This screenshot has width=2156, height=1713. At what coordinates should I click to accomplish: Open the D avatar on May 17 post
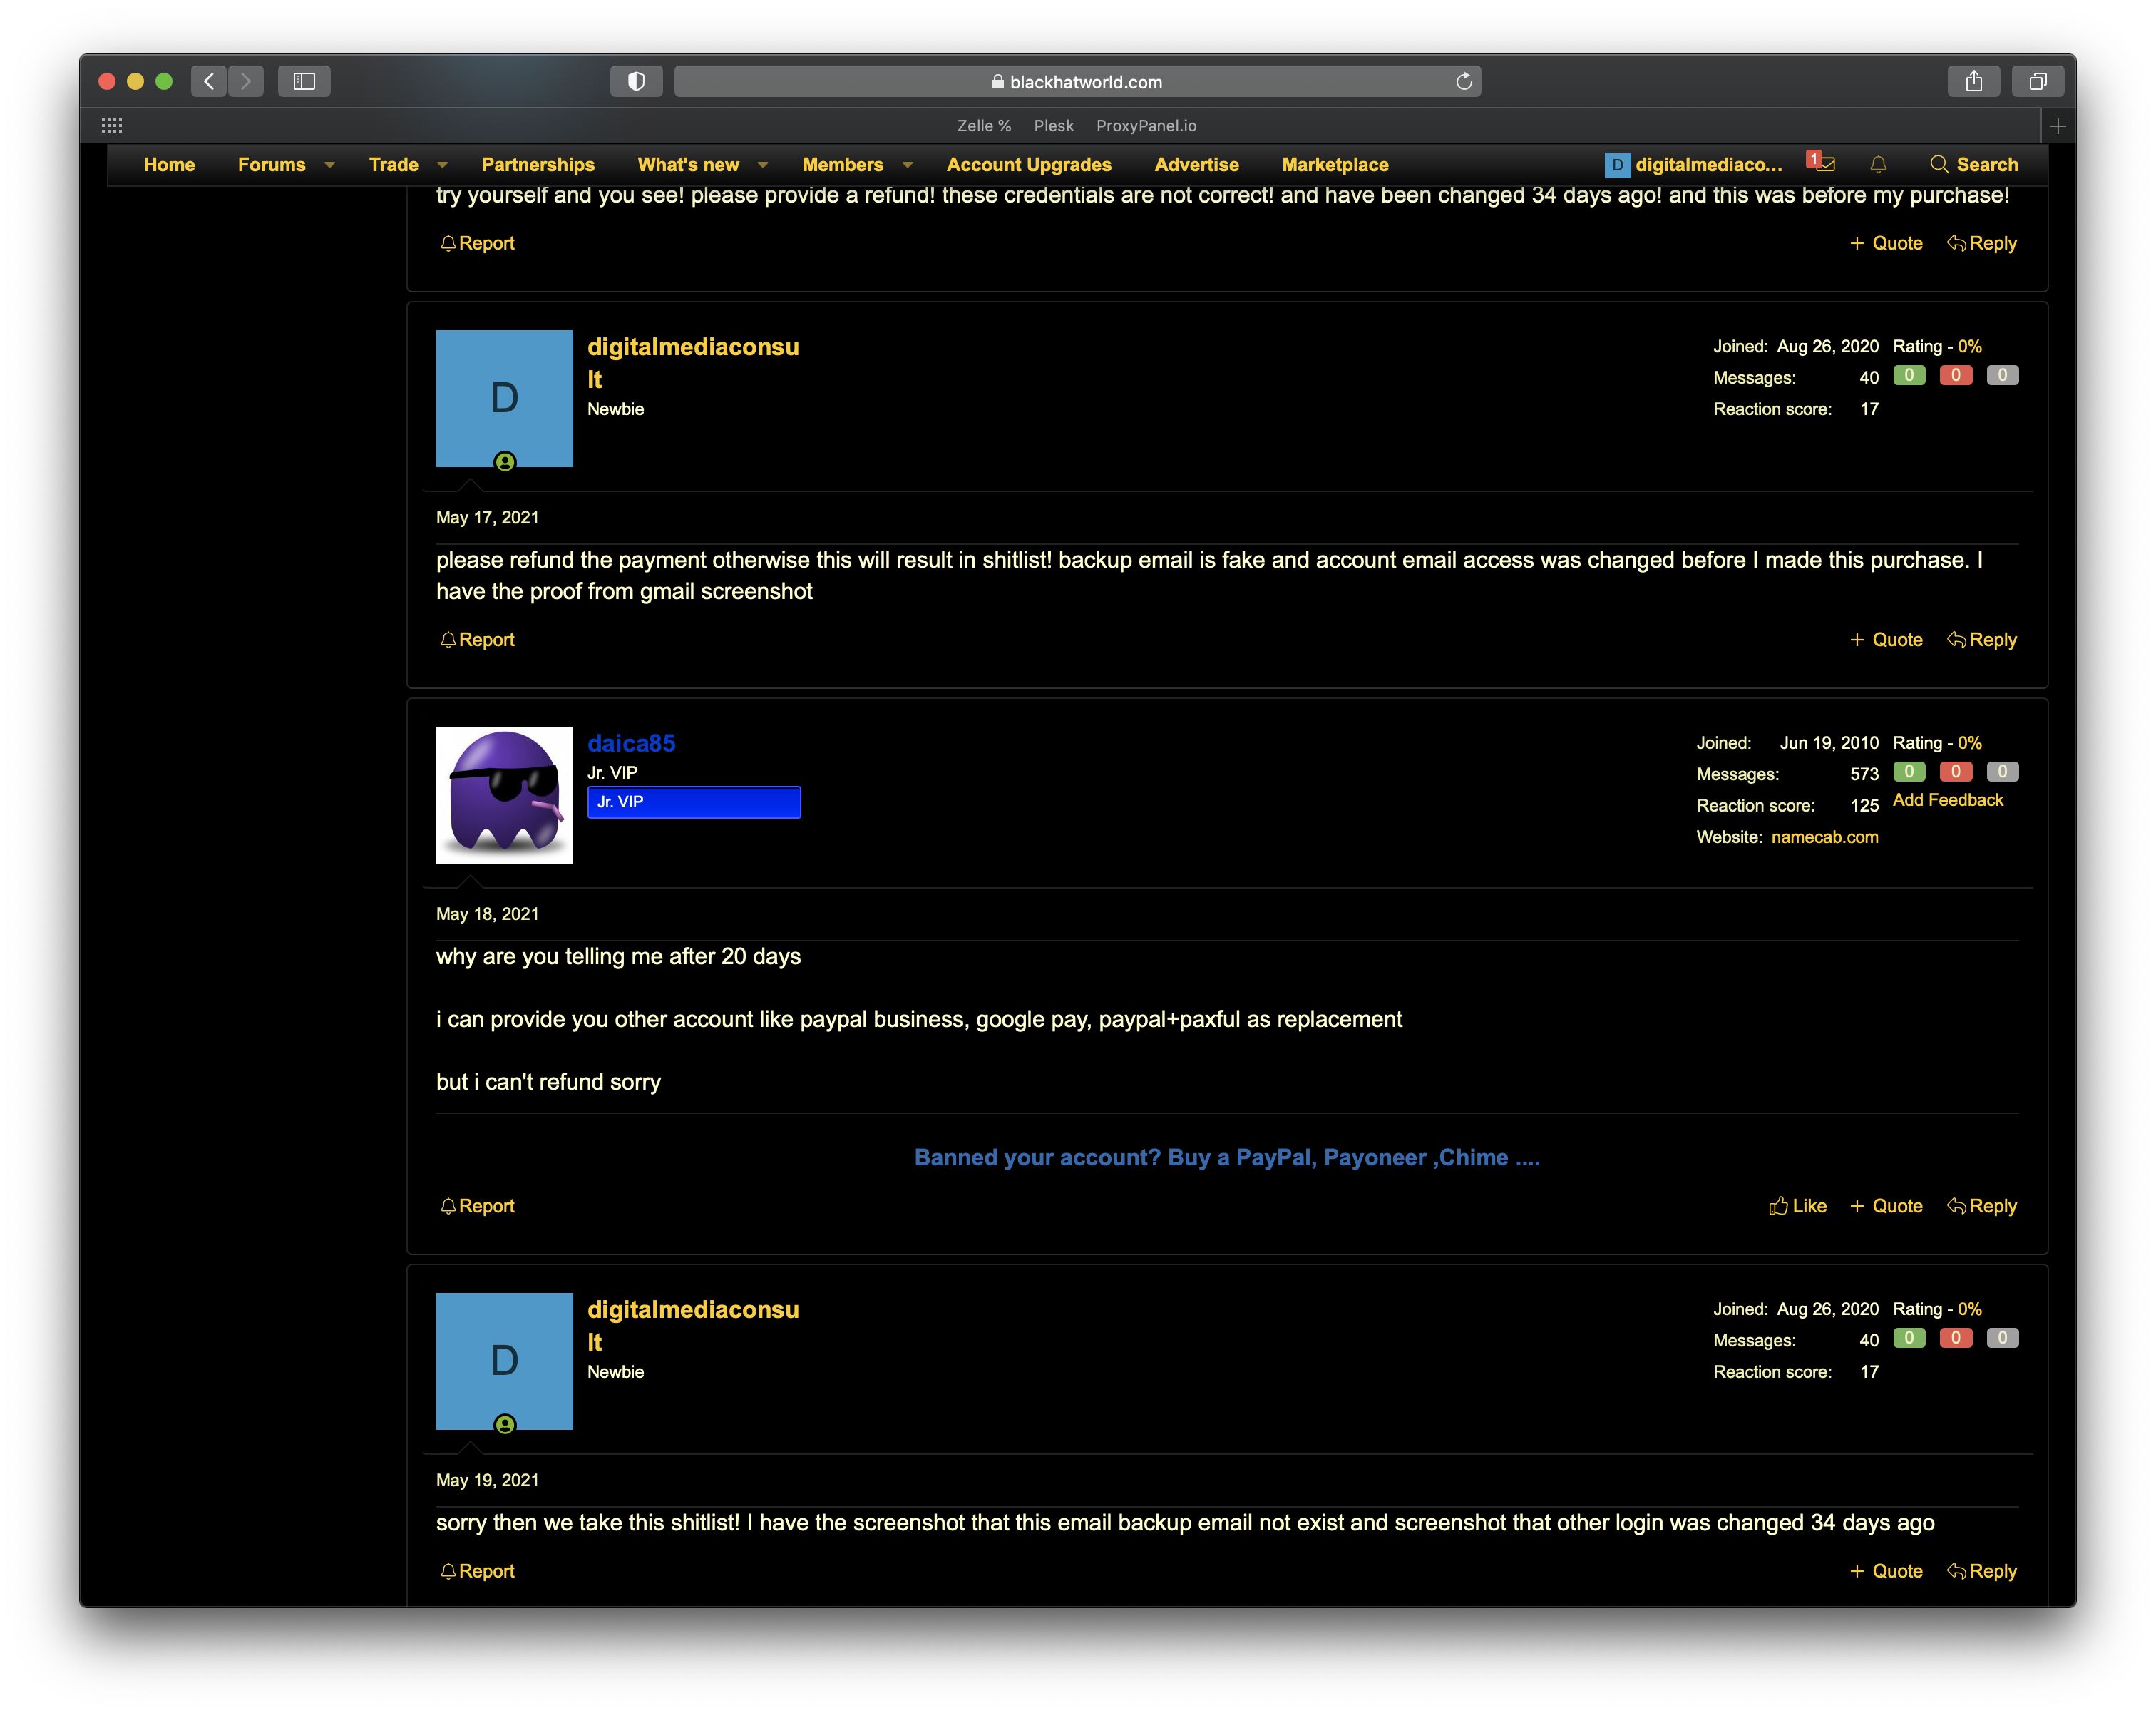point(504,398)
